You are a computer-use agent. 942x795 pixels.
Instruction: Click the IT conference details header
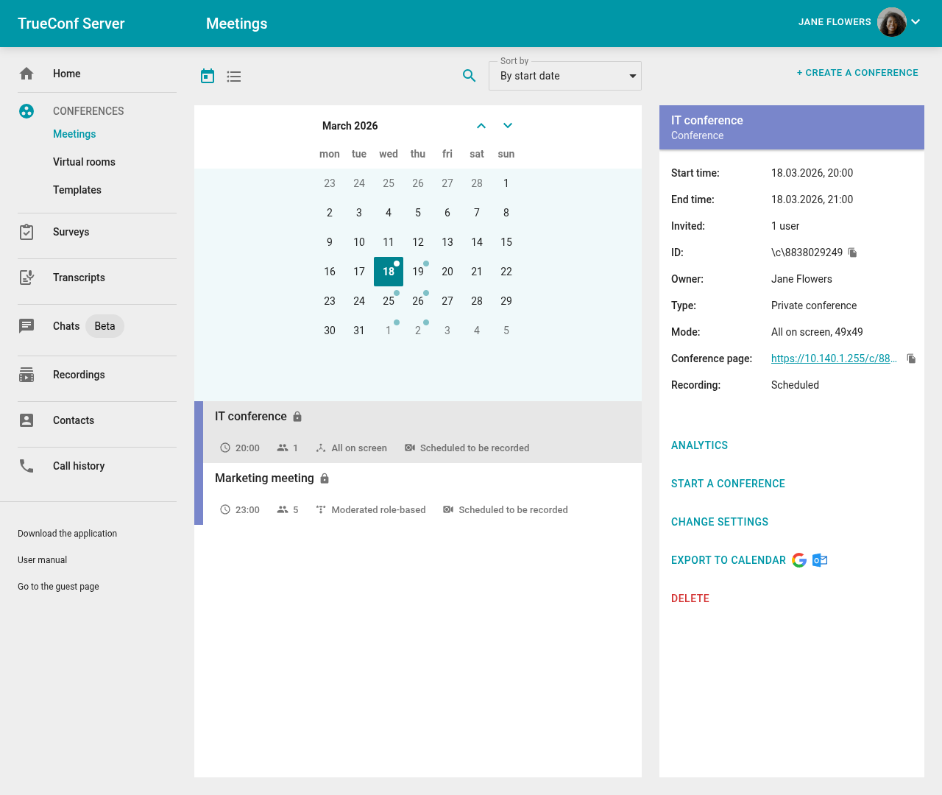(x=792, y=127)
